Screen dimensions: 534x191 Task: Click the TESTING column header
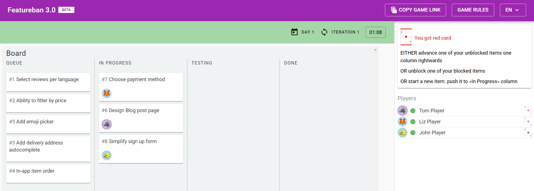pos(202,63)
